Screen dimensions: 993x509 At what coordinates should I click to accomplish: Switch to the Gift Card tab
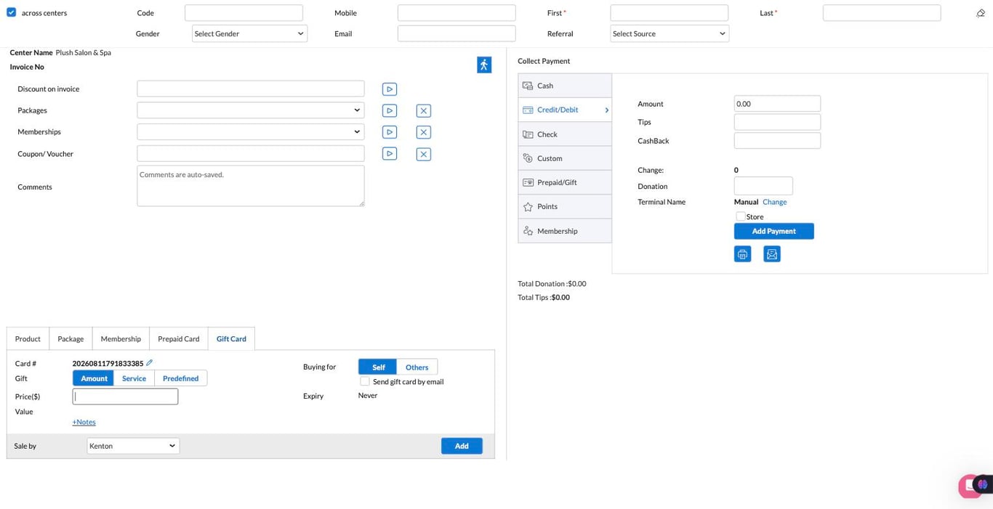[231, 339]
